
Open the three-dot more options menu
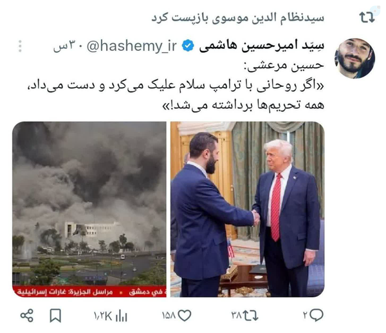pos(20,46)
